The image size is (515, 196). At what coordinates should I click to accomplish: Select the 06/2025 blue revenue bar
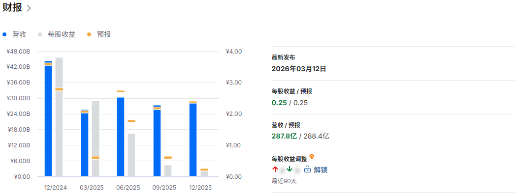click(121, 137)
